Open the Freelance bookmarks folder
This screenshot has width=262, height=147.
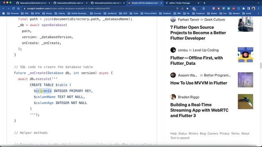[x=198, y=13]
